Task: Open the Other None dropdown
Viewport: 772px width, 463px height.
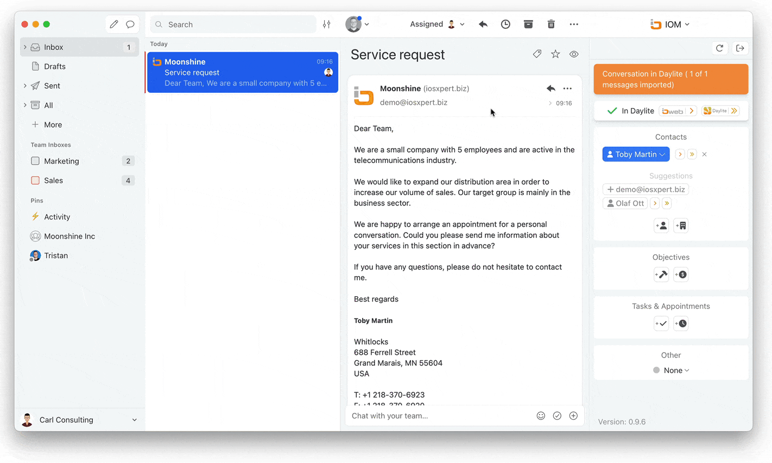Action: (x=671, y=371)
